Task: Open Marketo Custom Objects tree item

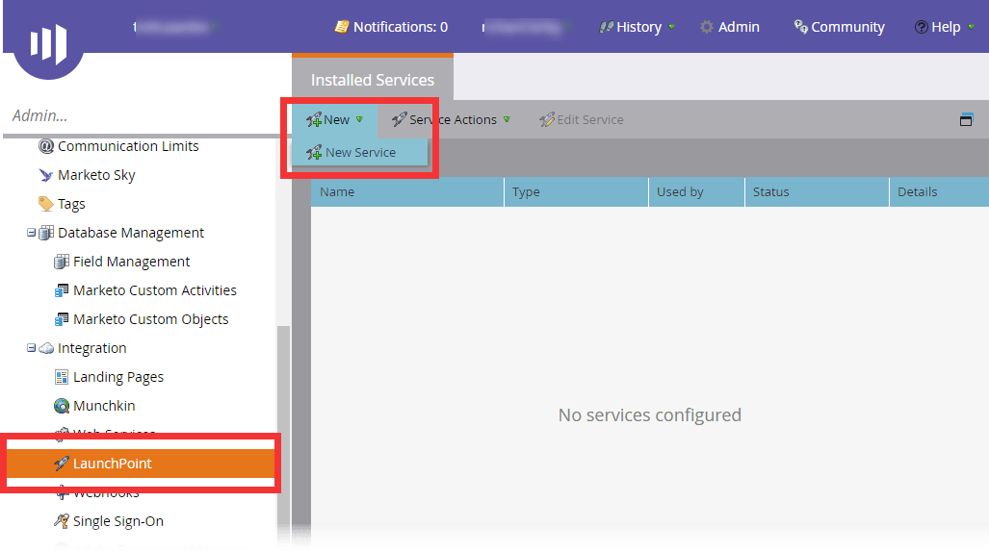Action: coord(151,319)
